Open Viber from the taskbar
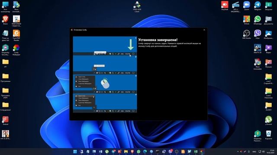277x155 pixels. click(170, 152)
